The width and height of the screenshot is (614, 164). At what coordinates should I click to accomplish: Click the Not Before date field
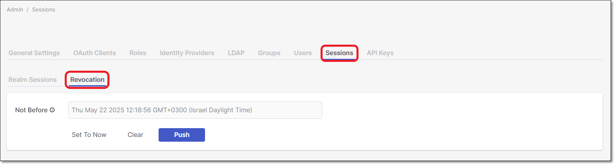(195, 110)
